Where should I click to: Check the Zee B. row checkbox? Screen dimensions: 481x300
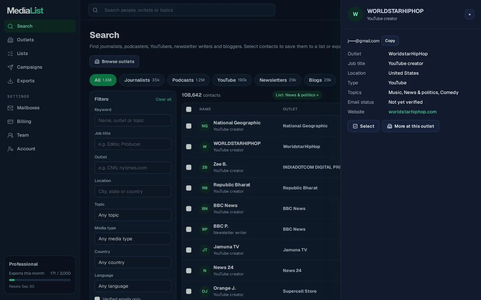[x=189, y=167]
